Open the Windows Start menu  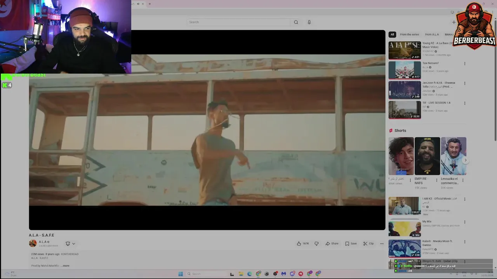181,274
